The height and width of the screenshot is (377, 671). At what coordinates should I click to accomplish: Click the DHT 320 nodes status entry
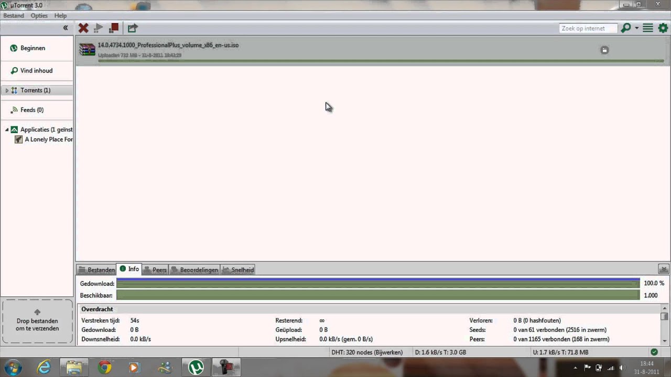tap(367, 352)
